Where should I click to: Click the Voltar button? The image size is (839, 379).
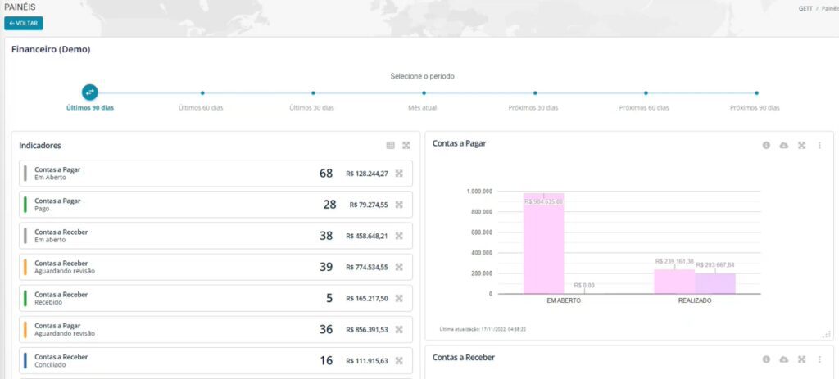pos(24,23)
